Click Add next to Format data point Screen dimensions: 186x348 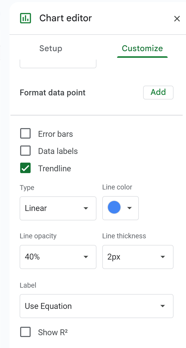point(158,93)
